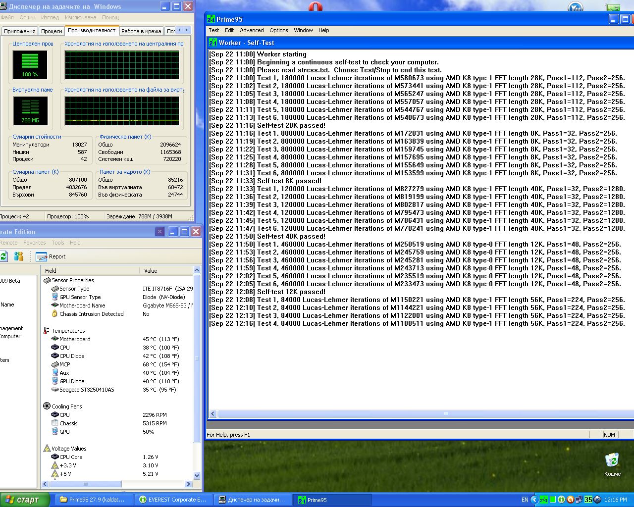Viewport: 634px width, 507px height.
Task: Select the Cooling Fans group icon
Action: (x=47, y=406)
